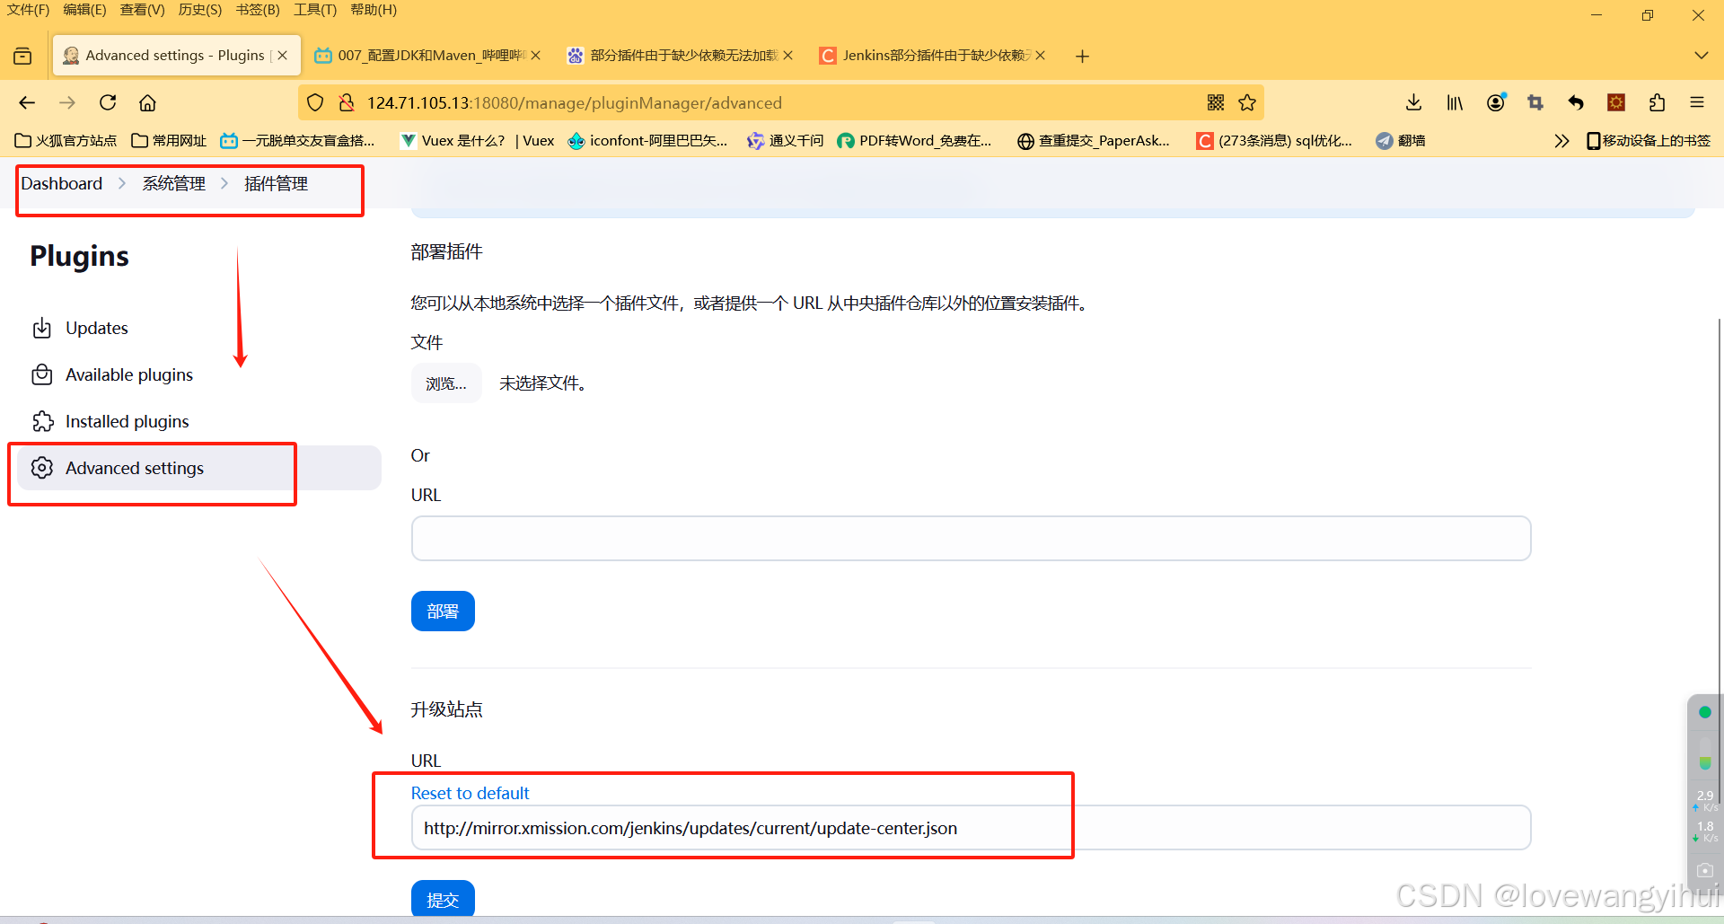Click the insecure connection lock icon

pos(347,102)
